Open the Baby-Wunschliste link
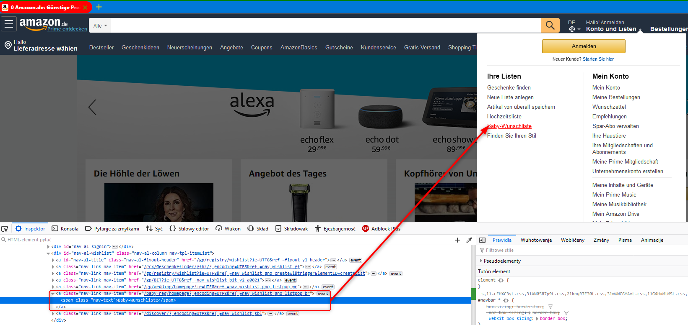The width and height of the screenshot is (688, 325). coord(509,126)
